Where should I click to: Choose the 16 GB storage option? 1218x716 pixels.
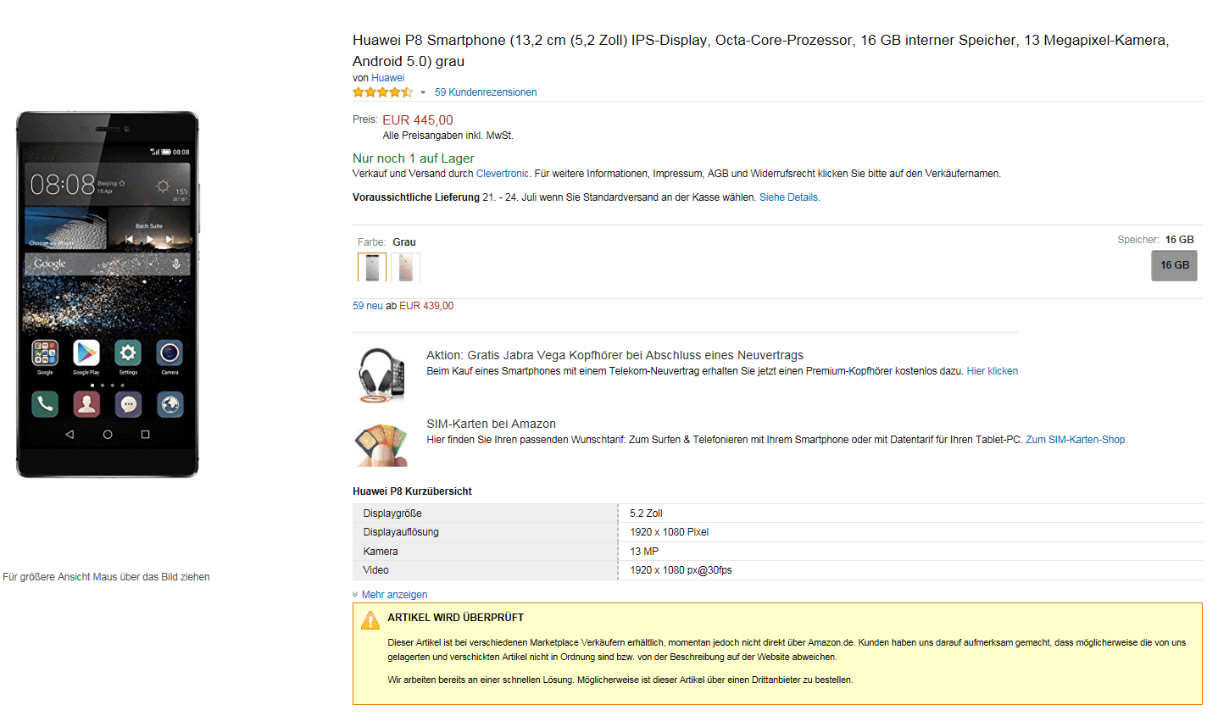coord(1174,265)
